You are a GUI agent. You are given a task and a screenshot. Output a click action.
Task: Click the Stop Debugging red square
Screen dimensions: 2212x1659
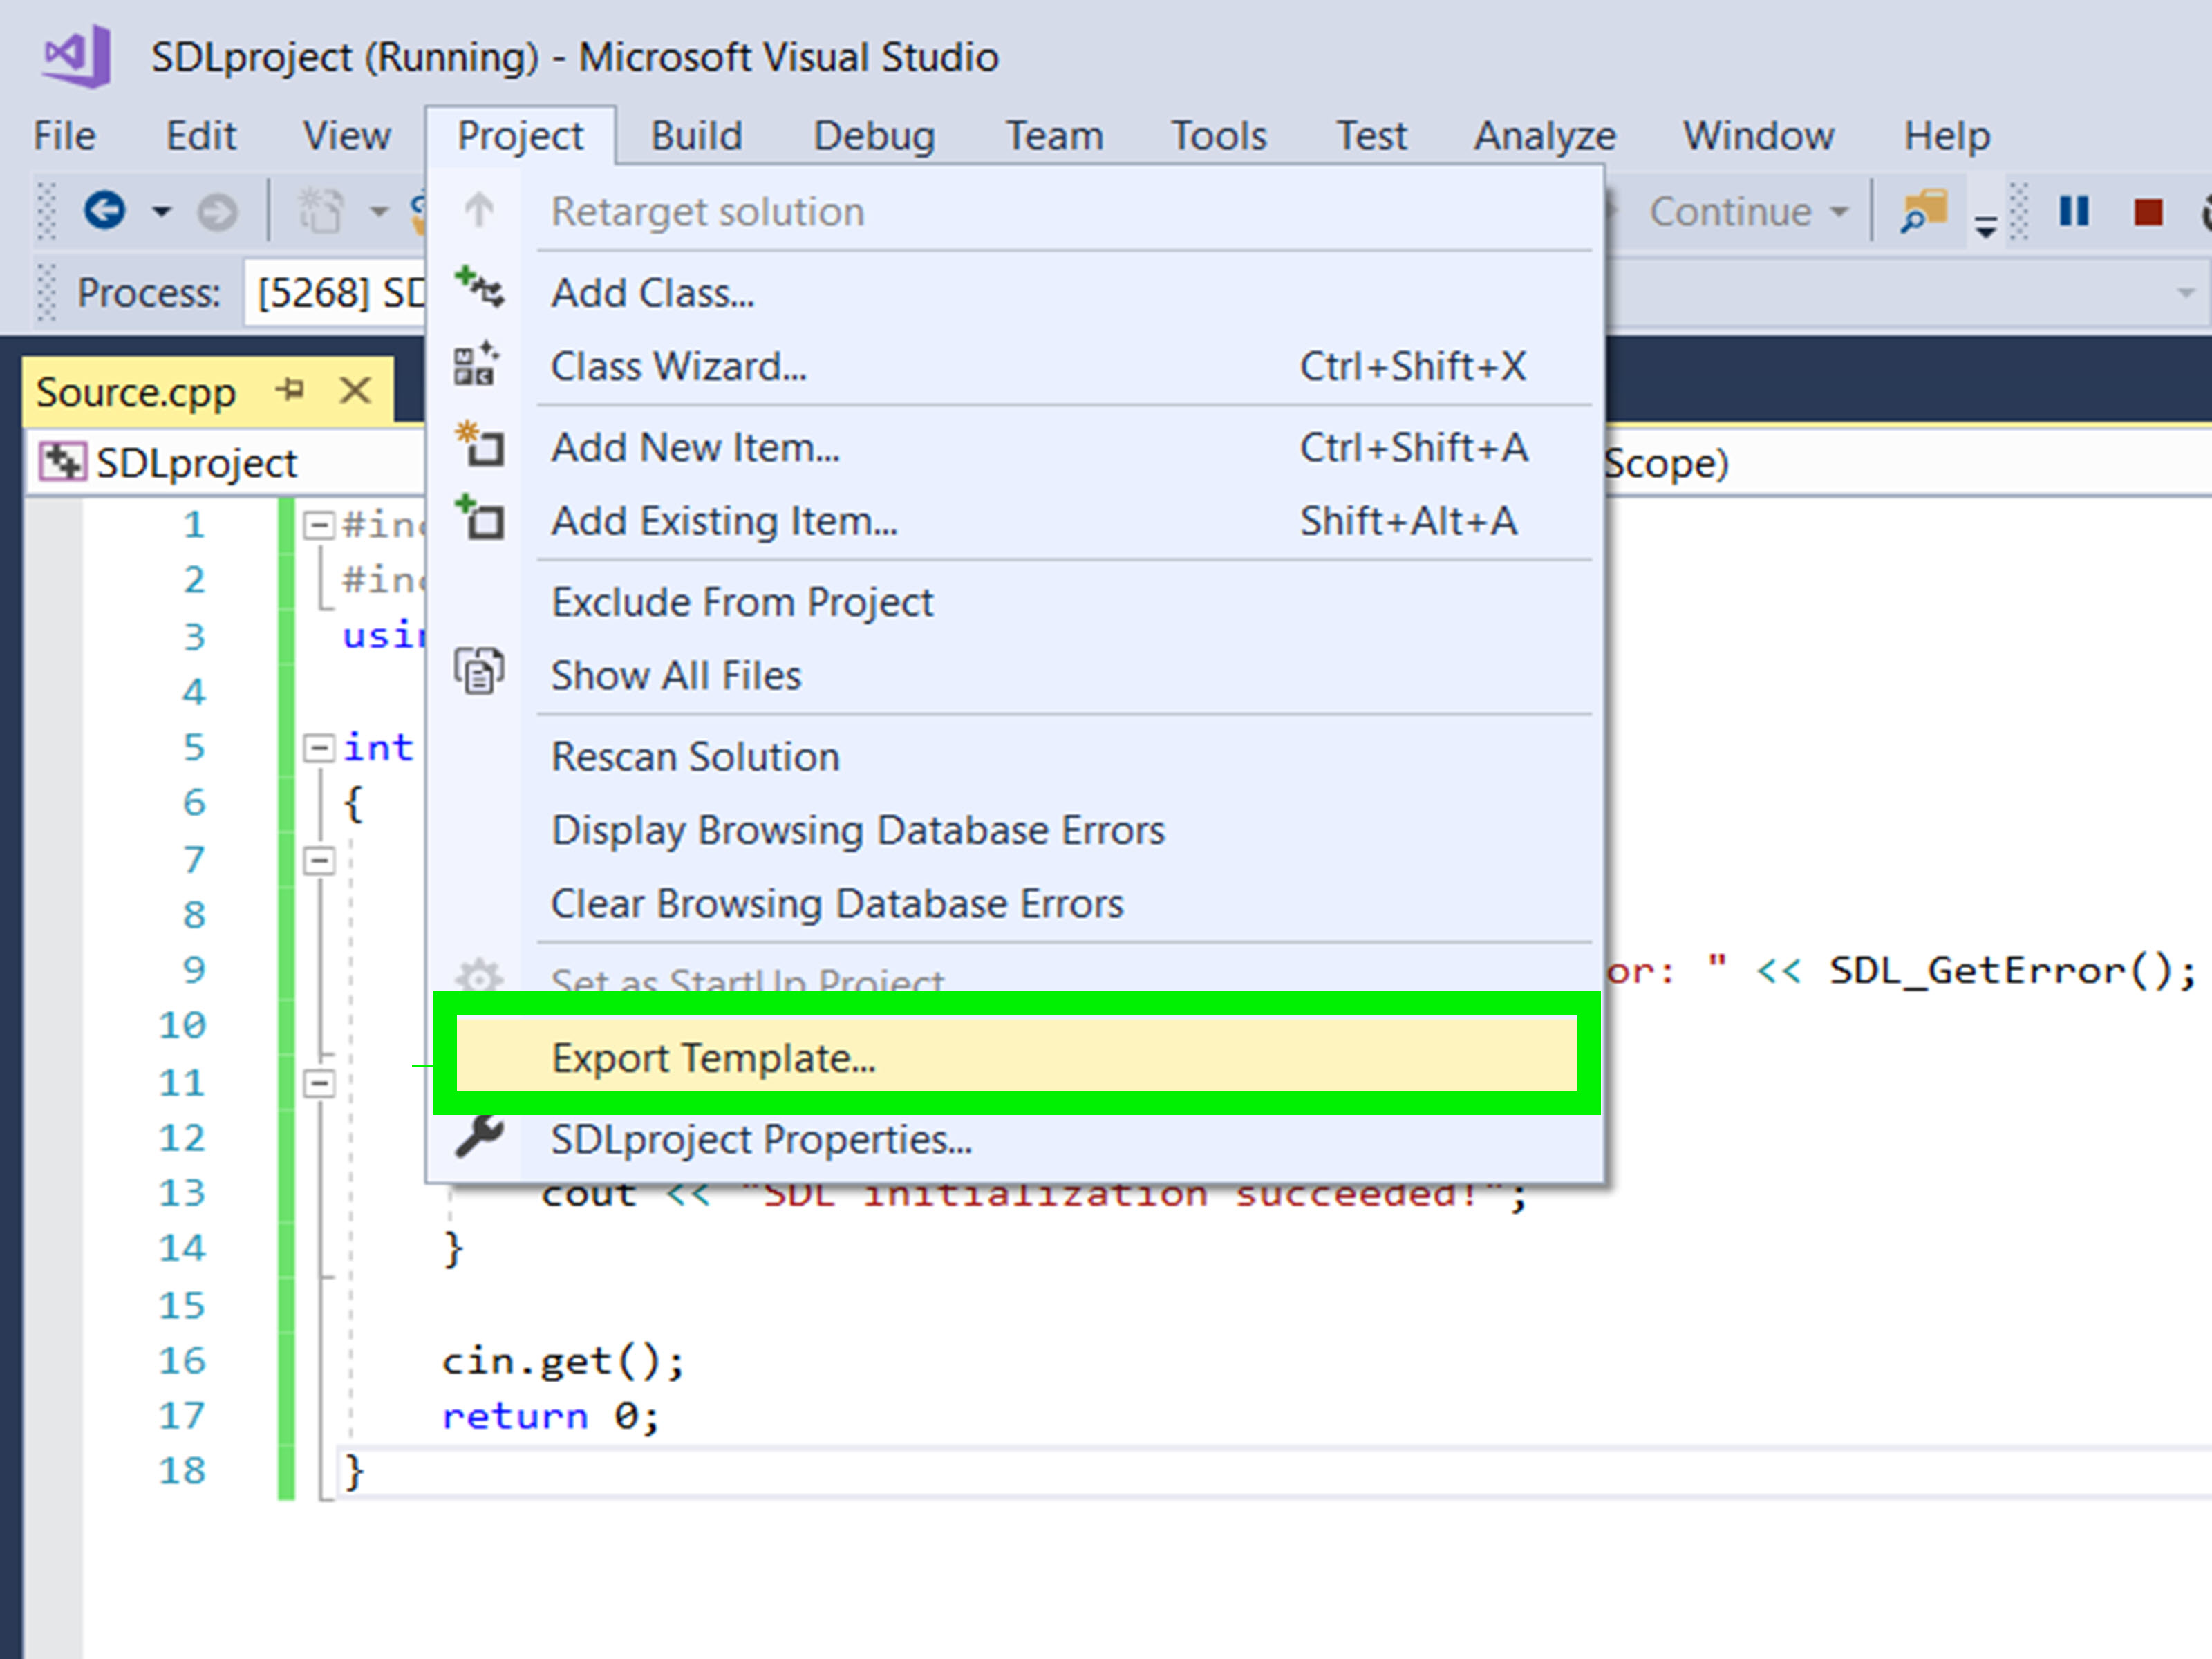pyautogui.click(x=2147, y=212)
